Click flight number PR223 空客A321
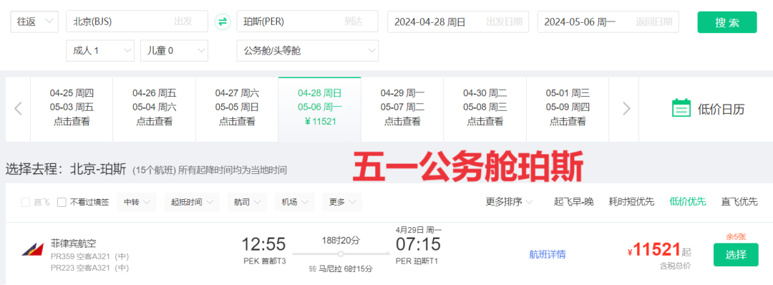This screenshot has height=285, width=773. (x=89, y=269)
